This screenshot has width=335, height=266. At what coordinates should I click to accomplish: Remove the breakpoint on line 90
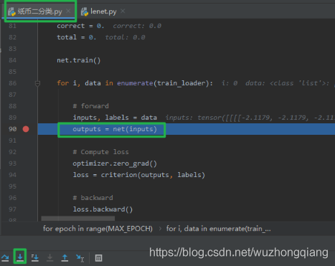[26, 129]
